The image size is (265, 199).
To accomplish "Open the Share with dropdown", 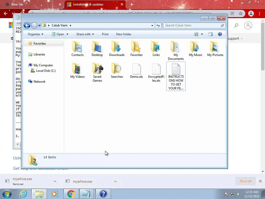I will coord(85,34).
